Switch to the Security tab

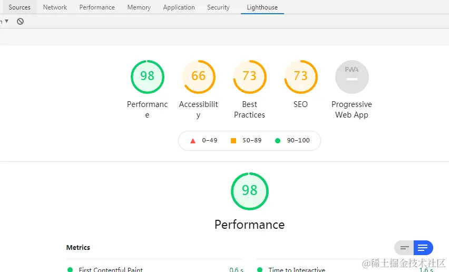click(x=218, y=7)
